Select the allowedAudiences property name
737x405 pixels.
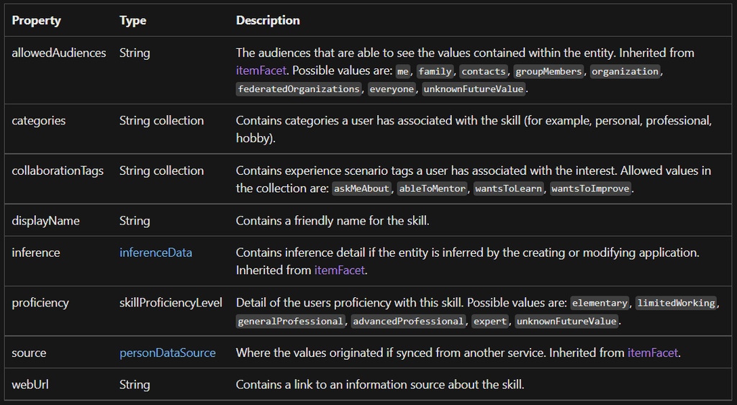(59, 53)
